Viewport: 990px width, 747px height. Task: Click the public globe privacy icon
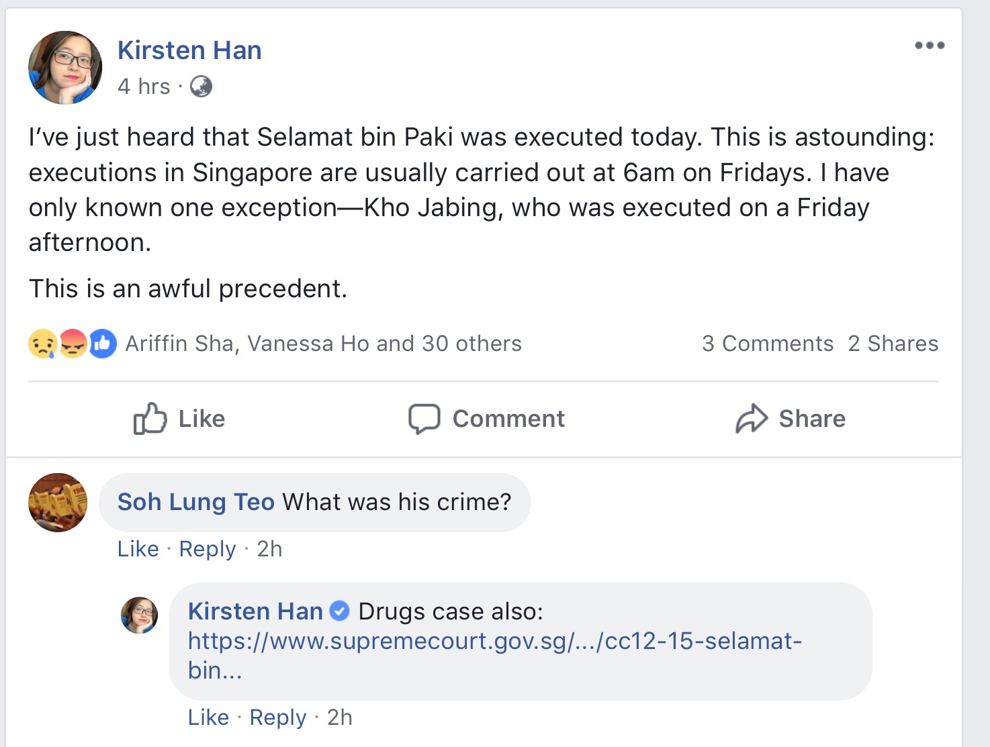tap(201, 87)
